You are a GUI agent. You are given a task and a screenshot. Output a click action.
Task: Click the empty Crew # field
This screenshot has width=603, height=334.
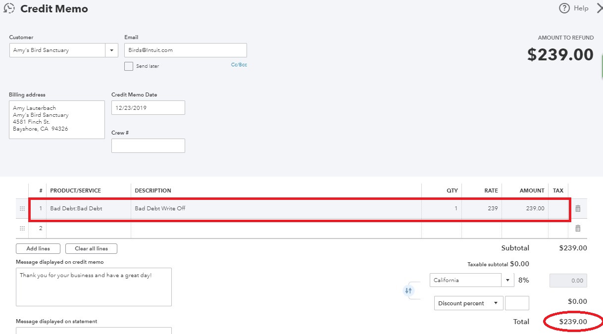click(148, 145)
